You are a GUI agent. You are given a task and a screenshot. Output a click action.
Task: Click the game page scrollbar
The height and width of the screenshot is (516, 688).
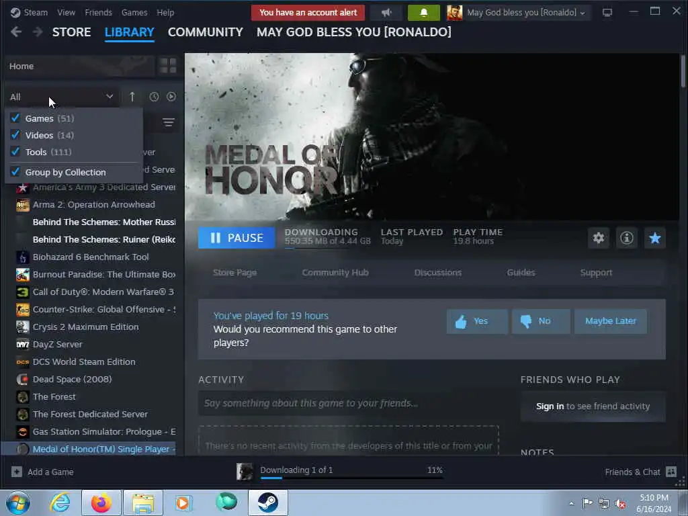pos(683,71)
